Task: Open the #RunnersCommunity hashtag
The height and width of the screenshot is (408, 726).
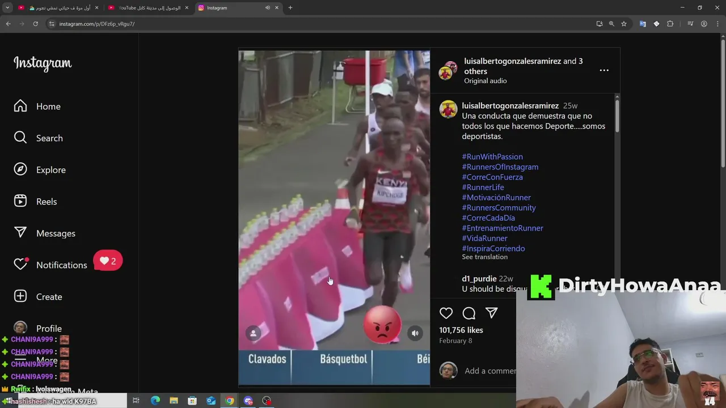Action: coord(499,207)
